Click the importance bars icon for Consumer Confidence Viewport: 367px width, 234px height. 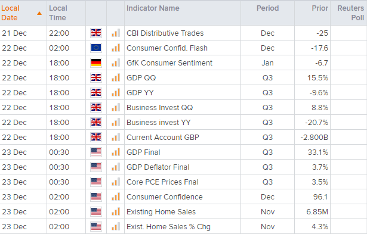click(116, 196)
